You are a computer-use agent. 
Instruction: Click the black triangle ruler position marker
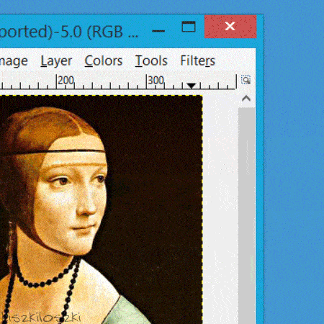(192, 86)
